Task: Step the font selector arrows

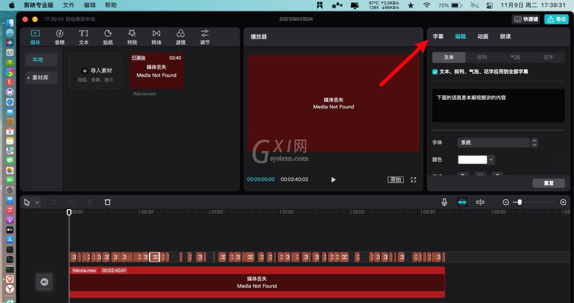Action: coord(534,143)
